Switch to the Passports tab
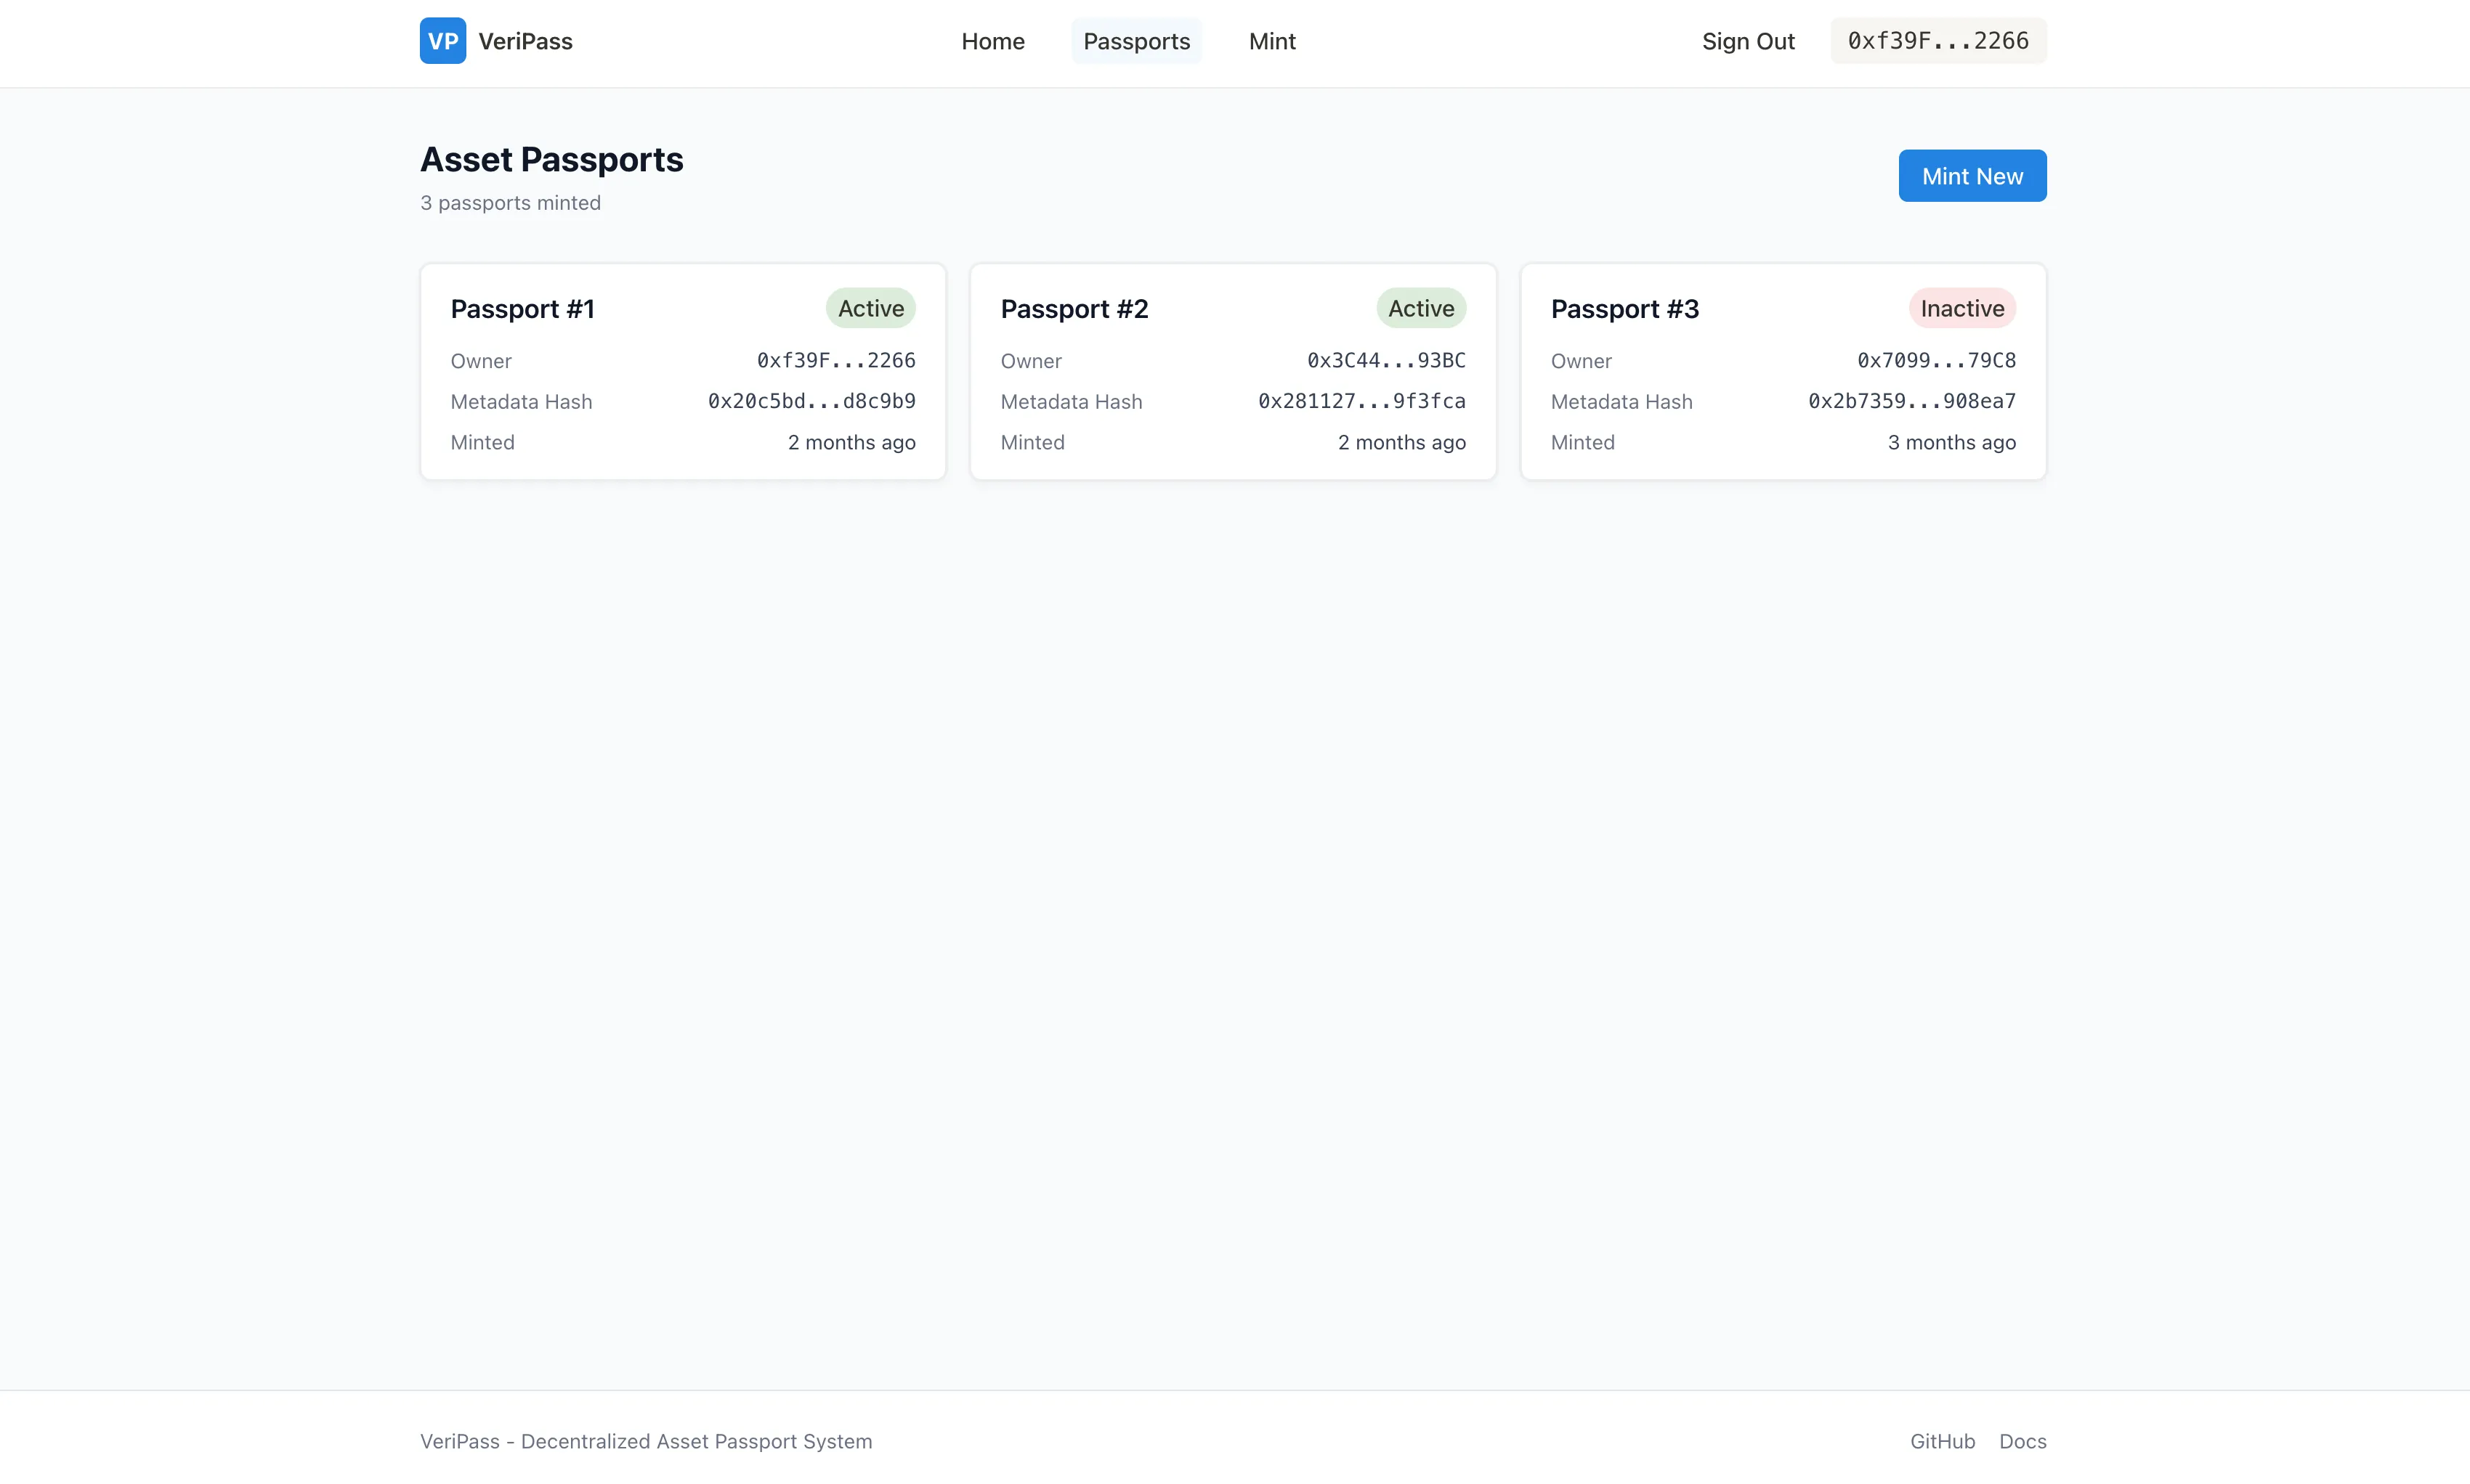This screenshot has width=2470, height=1484. point(1136,41)
